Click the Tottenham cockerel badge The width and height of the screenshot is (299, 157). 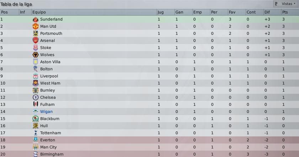36,133
